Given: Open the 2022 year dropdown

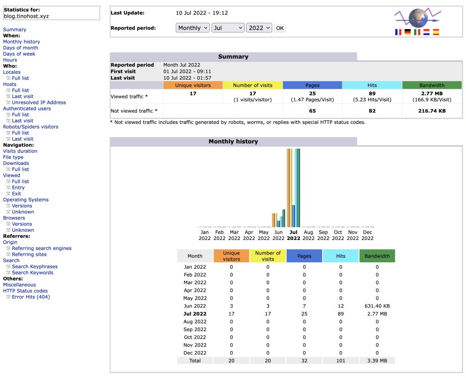Looking at the screenshot, I should (x=259, y=28).
